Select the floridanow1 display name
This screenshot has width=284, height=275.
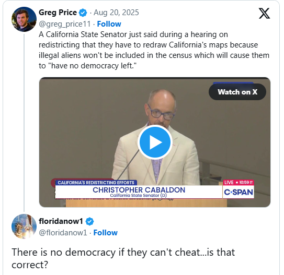coord(61,221)
